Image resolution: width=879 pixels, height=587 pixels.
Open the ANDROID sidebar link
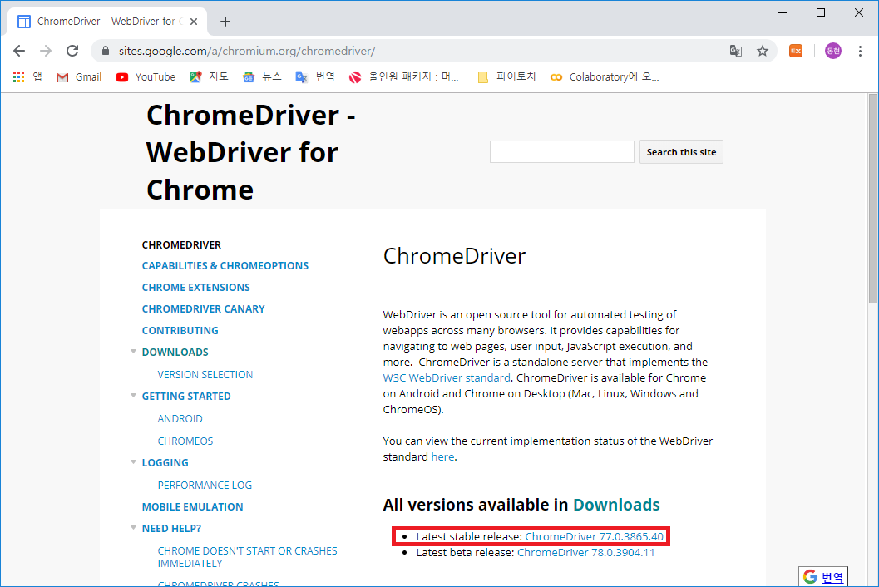[180, 419]
